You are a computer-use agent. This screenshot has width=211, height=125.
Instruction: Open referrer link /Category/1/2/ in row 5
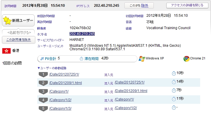[126, 108]
